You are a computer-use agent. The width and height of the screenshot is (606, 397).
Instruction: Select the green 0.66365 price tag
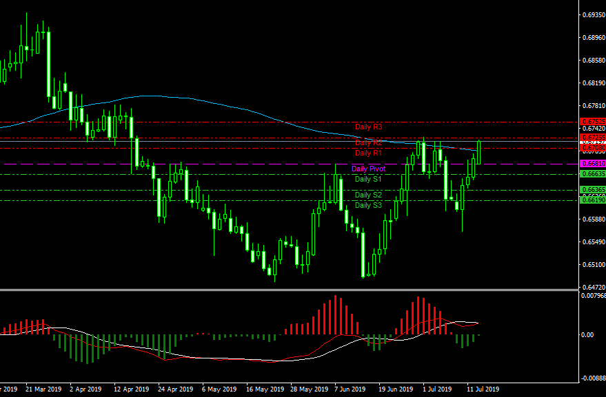coord(593,190)
